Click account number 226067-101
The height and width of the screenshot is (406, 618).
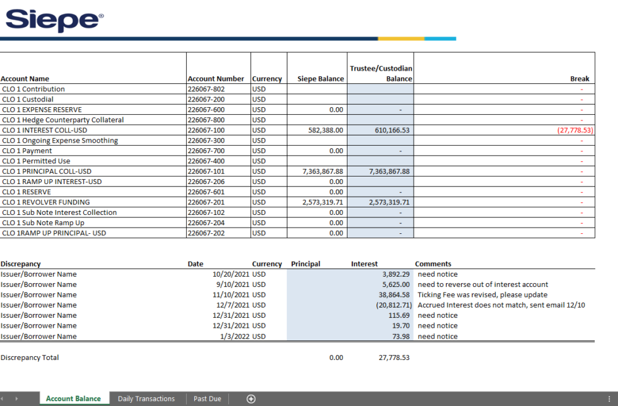point(204,171)
